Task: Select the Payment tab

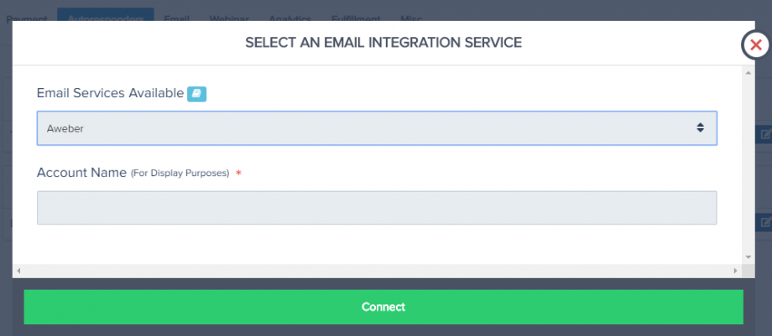Action: [27, 18]
